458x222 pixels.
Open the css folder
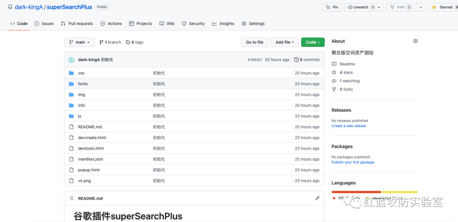click(x=81, y=73)
